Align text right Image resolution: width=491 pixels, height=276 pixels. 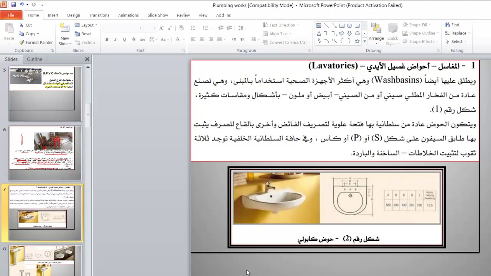coord(211,39)
